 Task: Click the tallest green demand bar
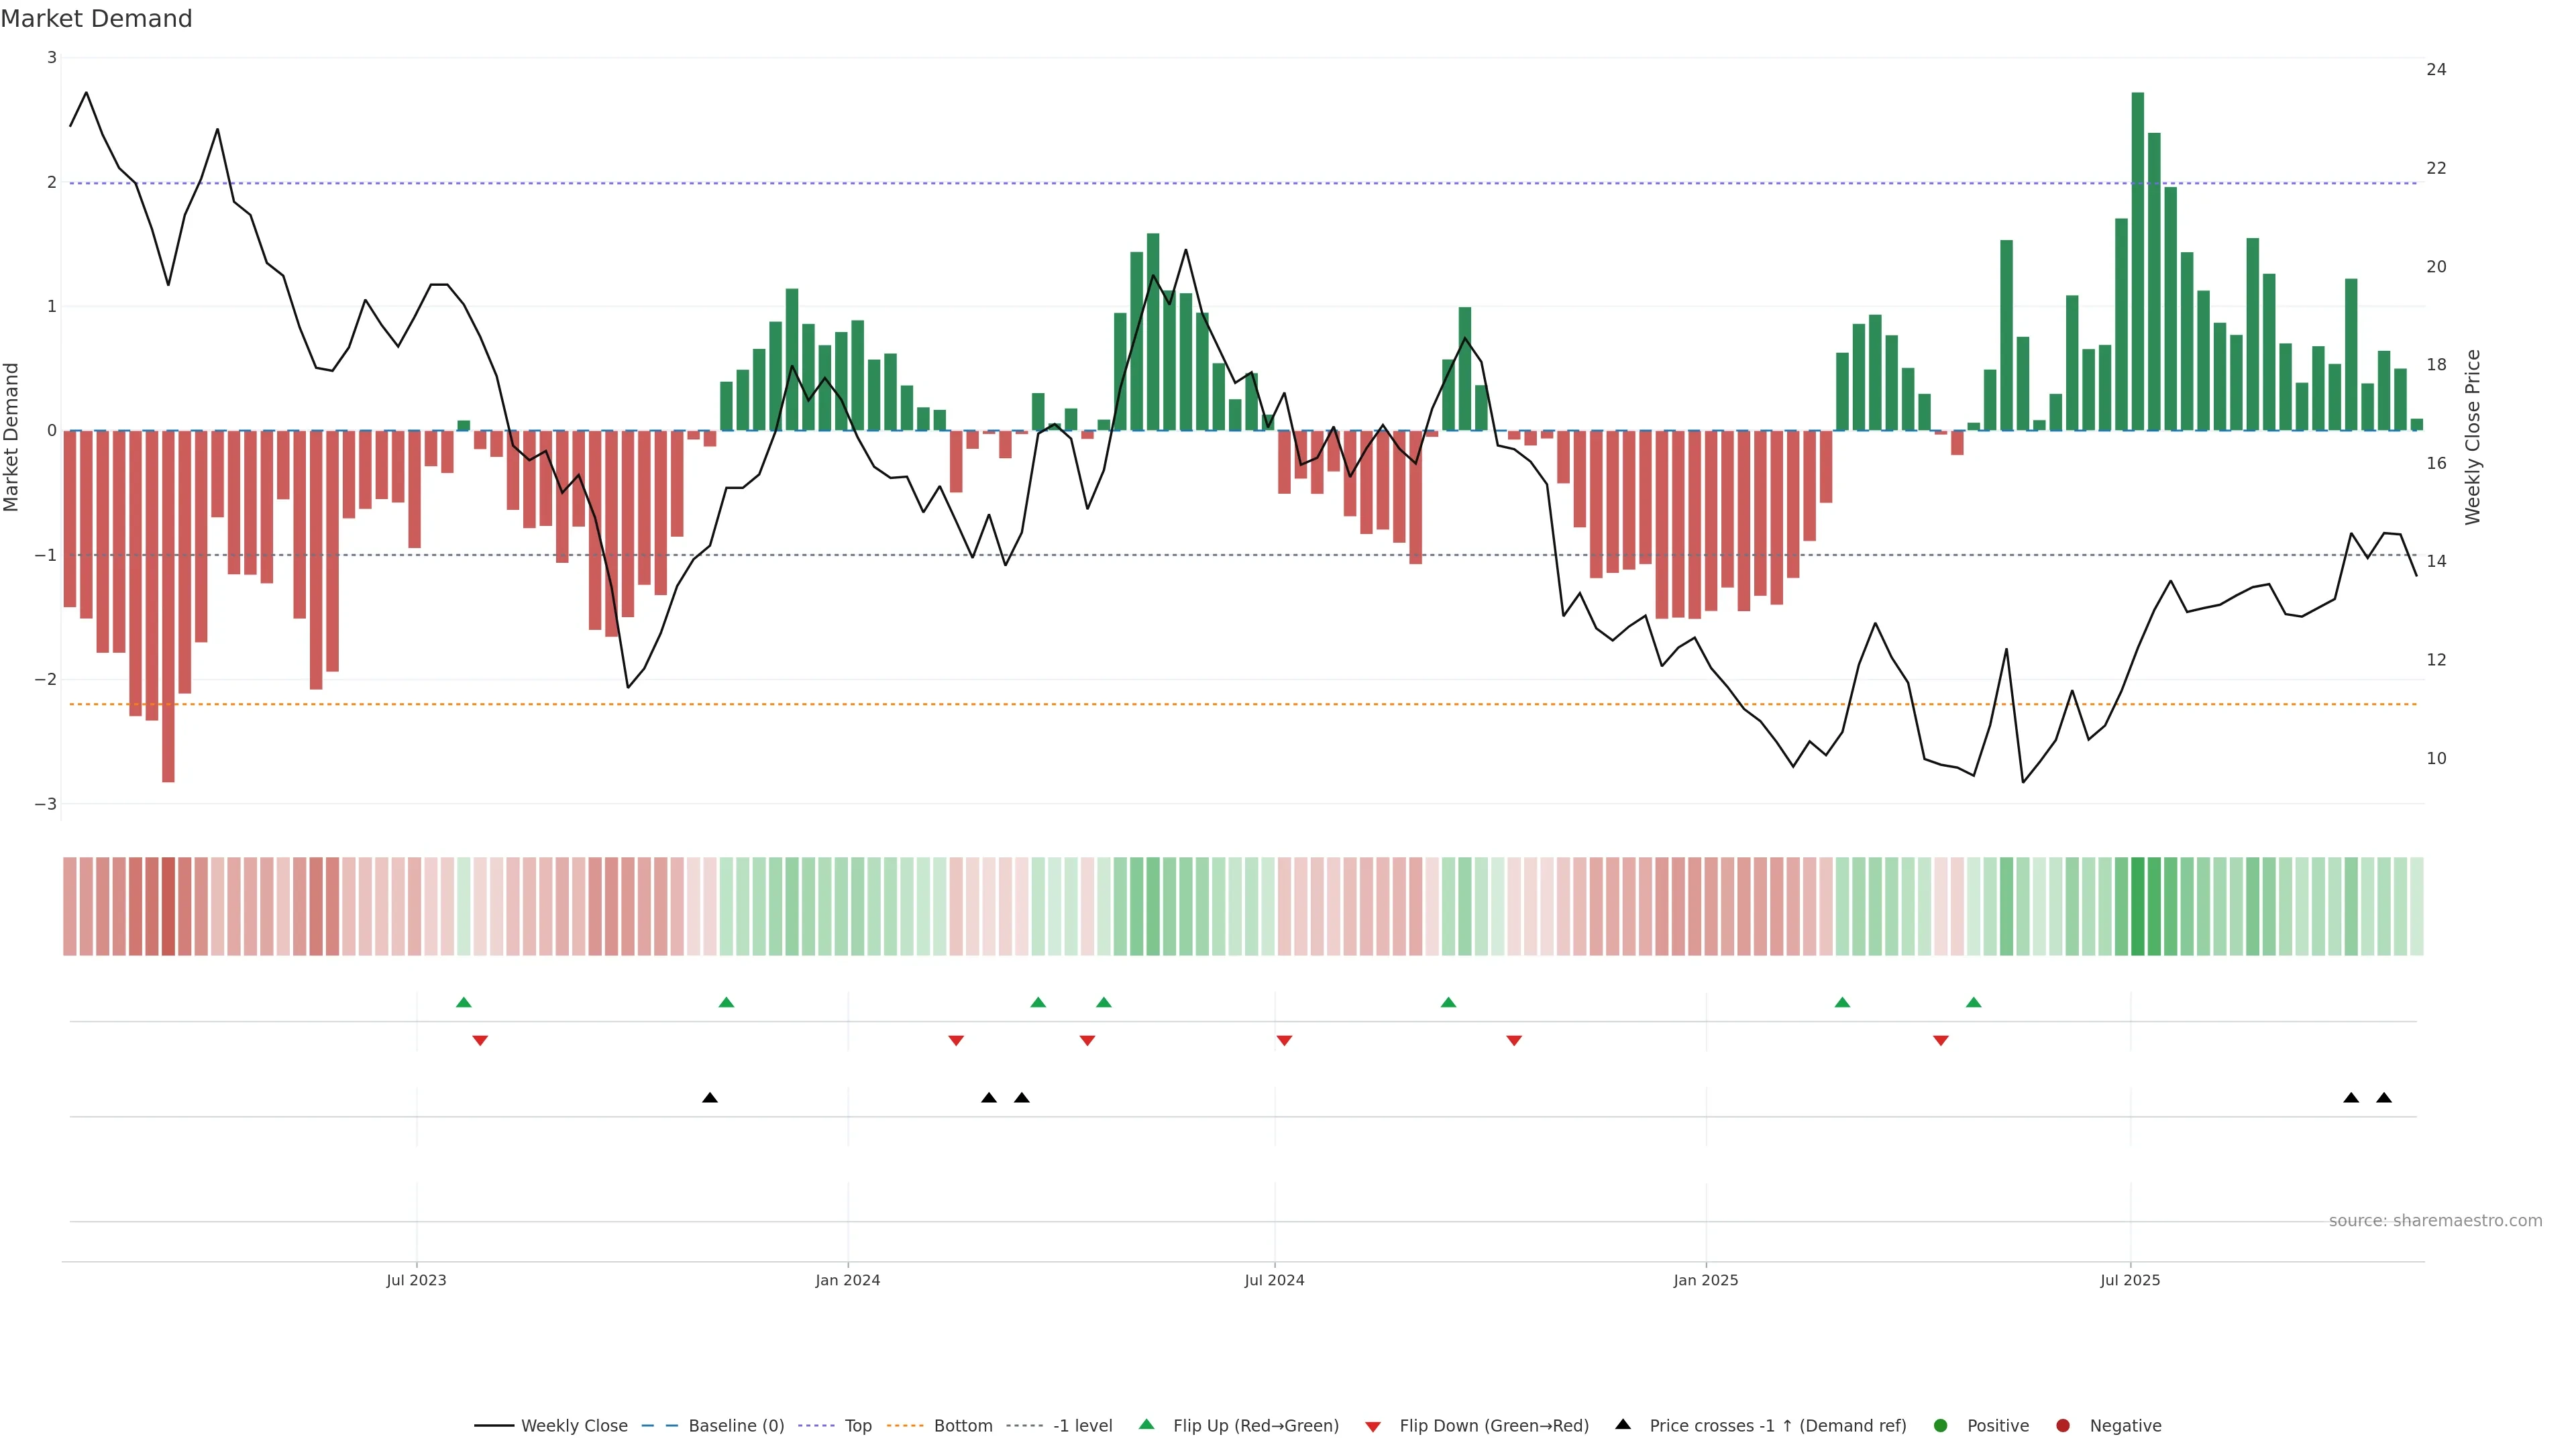[2138, 260]
